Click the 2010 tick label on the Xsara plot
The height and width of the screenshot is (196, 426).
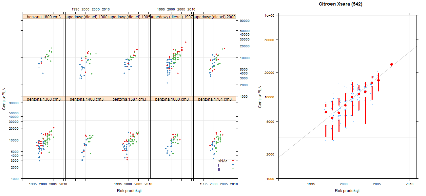(x=410, y=184)
